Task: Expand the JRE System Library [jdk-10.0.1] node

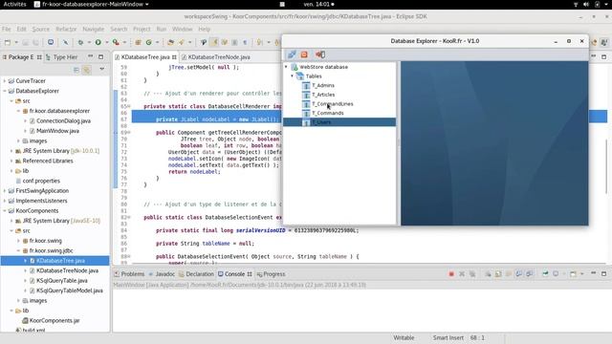Action: [11, 151]
